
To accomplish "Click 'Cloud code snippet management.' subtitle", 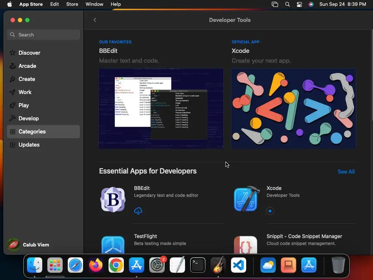I will 301,243.
